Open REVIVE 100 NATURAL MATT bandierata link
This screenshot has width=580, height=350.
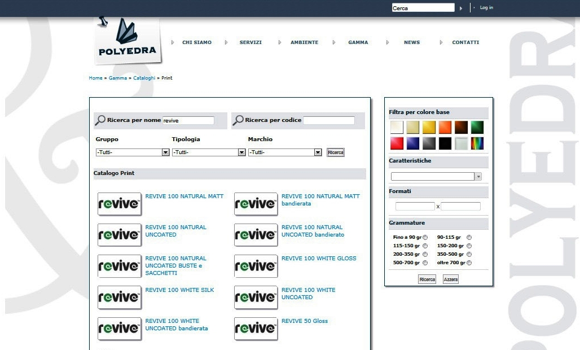pyautogui.click(x=320, y=200)
